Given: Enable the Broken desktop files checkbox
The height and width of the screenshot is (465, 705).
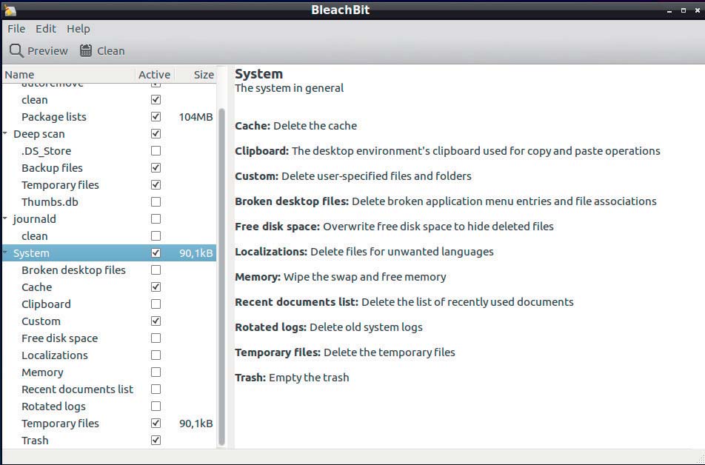Looking at the screenshot, I should coord(156,270).
